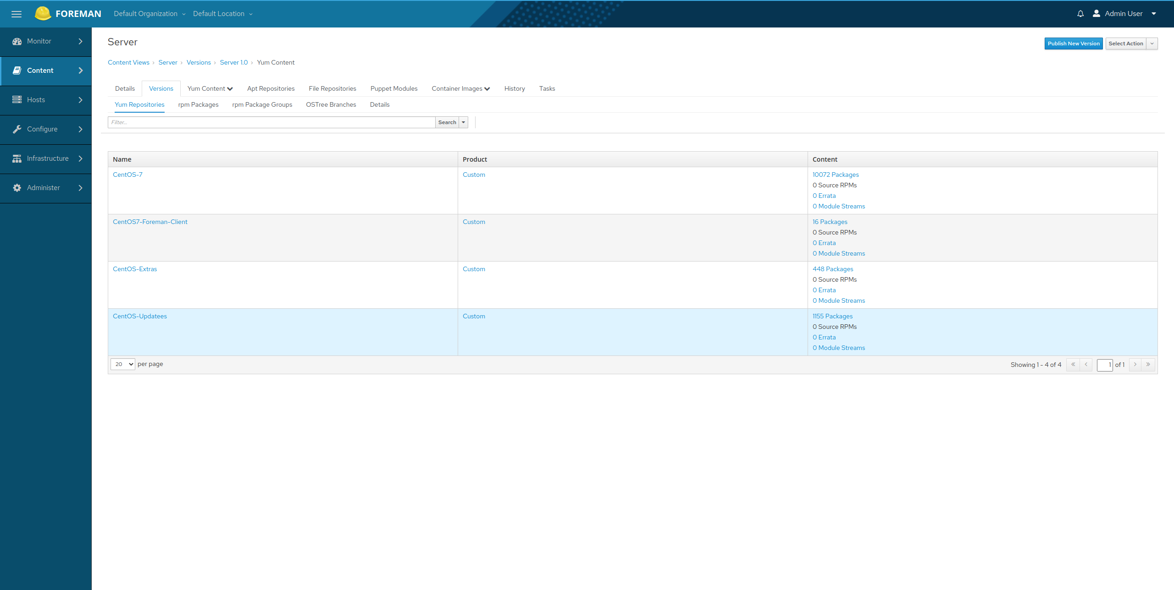The image size is (1174, 590).
Task: Click the Monitor dashboard icon
Action: tap(17, 41)
